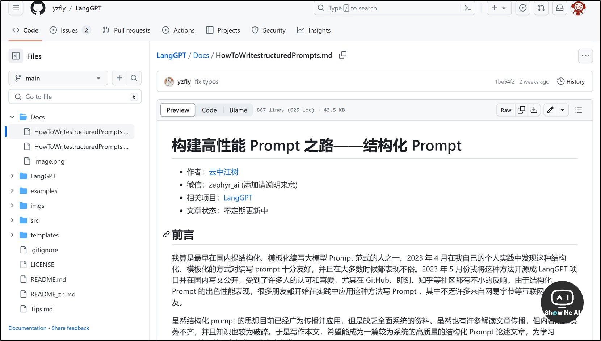The width and height of the screenshot is (601, 341).
Task: Switch to the Code repository tab
Action: [x=25, y=30]
